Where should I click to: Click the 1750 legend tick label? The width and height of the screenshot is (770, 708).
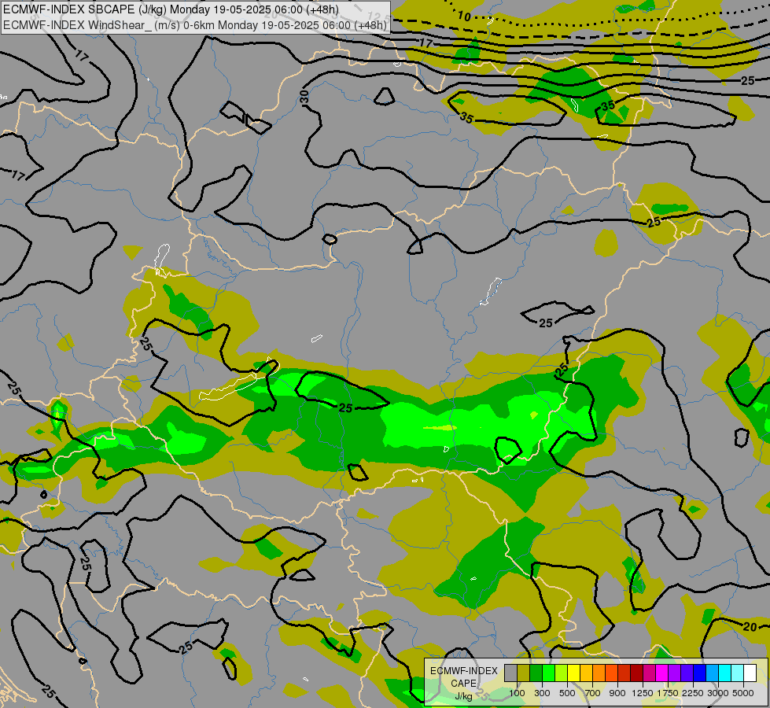point(668,693)
